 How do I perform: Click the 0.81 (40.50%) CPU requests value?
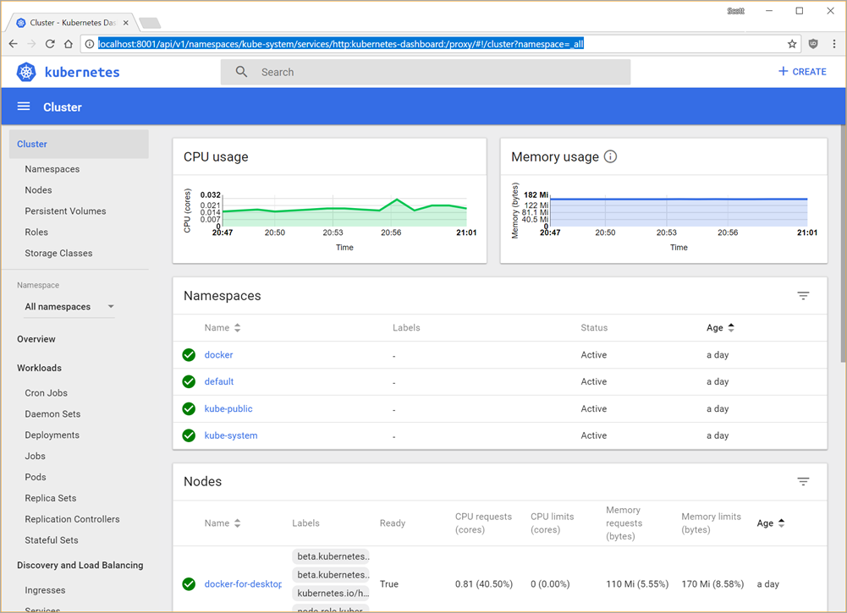483,584
